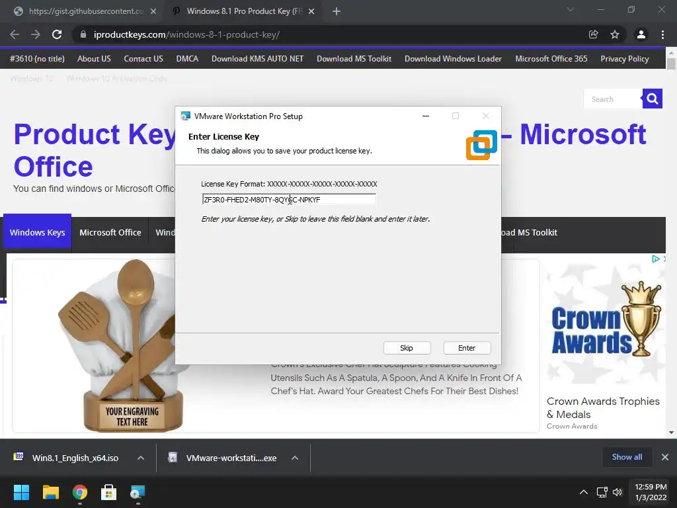Close the Windows 8.1 Pro Product Key tab
The height and width of the screenshot is (508, 677).
[311, 11]
